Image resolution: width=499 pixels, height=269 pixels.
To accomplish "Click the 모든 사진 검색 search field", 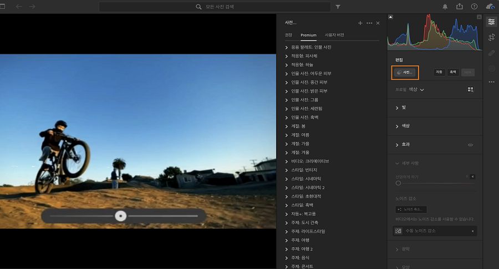I will (x=215, y=7).
